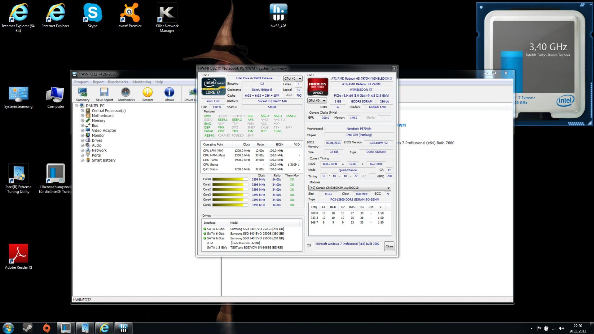Expand Central Processor(s) tree node
594x334 pixels.
point(82,111)
